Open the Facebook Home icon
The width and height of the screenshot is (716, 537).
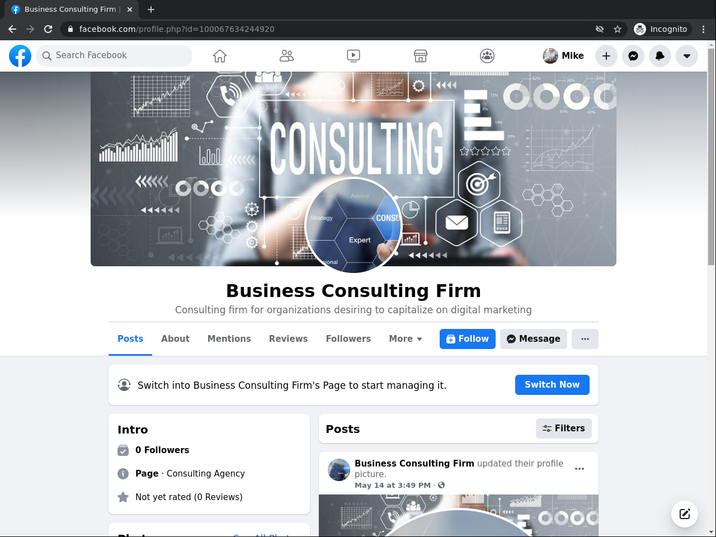tap(220, 56)
